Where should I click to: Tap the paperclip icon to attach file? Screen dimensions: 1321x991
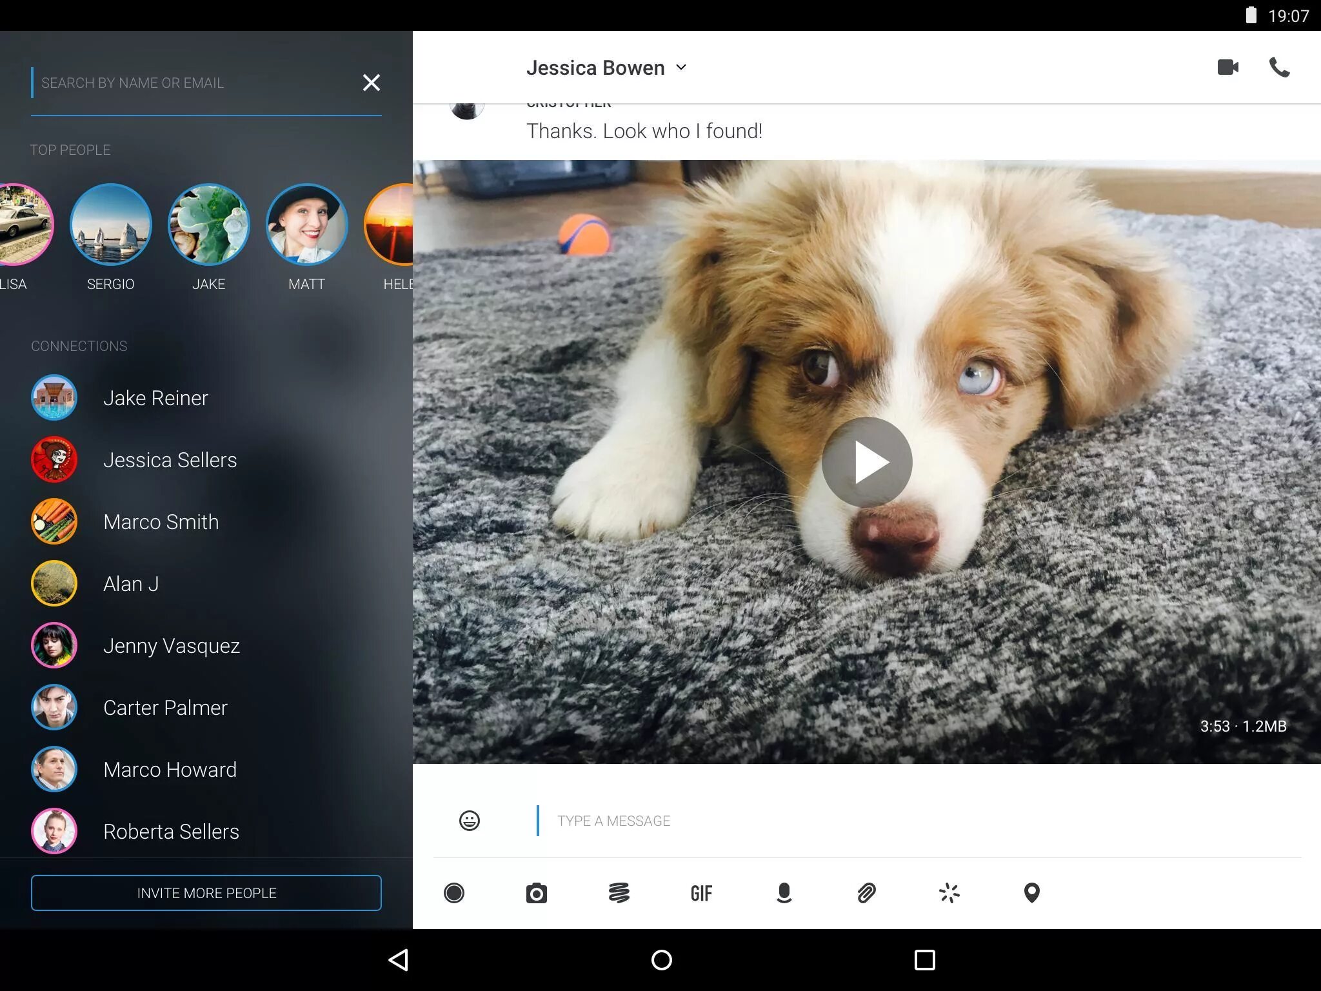866,893
